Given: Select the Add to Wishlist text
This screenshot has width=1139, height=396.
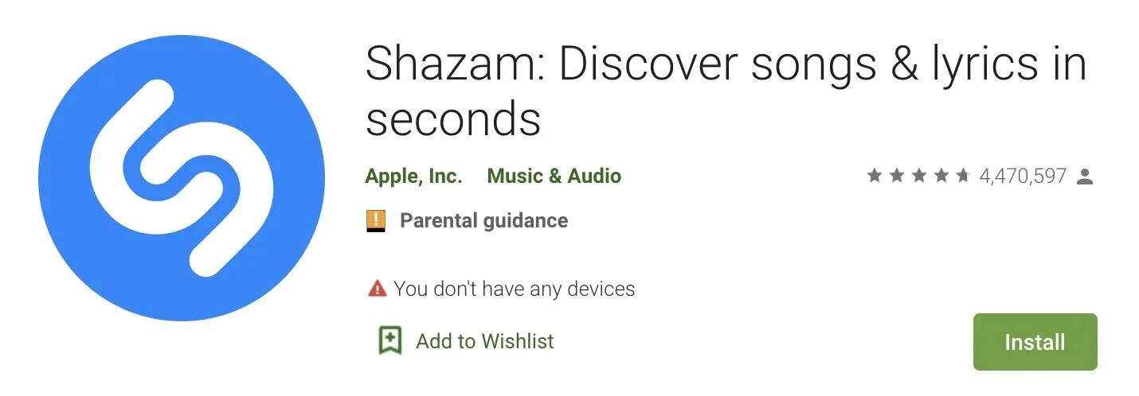Looking at the screenshot, I should coord(484,342).
